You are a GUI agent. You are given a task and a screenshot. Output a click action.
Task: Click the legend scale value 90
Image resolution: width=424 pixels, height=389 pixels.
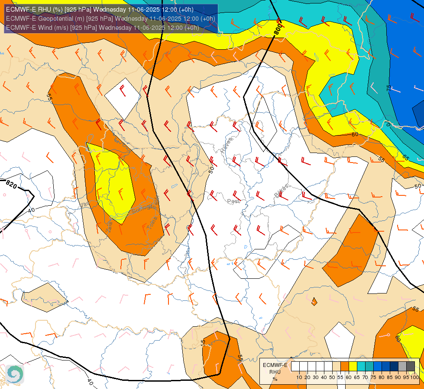(x=398, y=377)
